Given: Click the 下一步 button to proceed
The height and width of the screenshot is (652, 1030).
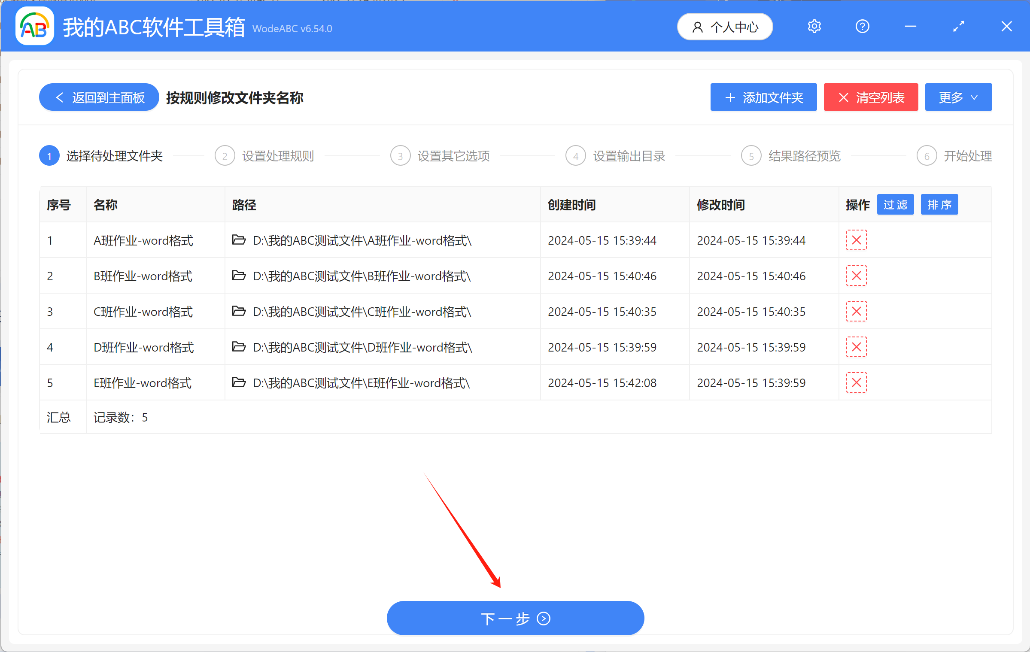Looking at the screenshot, I should 515,618.
